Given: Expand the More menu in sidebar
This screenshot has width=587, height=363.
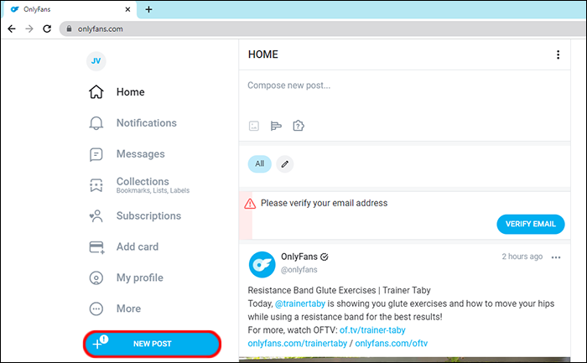Looking at the screenshot, I should [x=115, y=309].
